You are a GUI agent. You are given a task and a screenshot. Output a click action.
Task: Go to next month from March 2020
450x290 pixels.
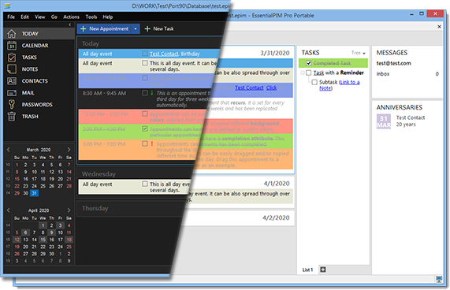tap(69, 150)
